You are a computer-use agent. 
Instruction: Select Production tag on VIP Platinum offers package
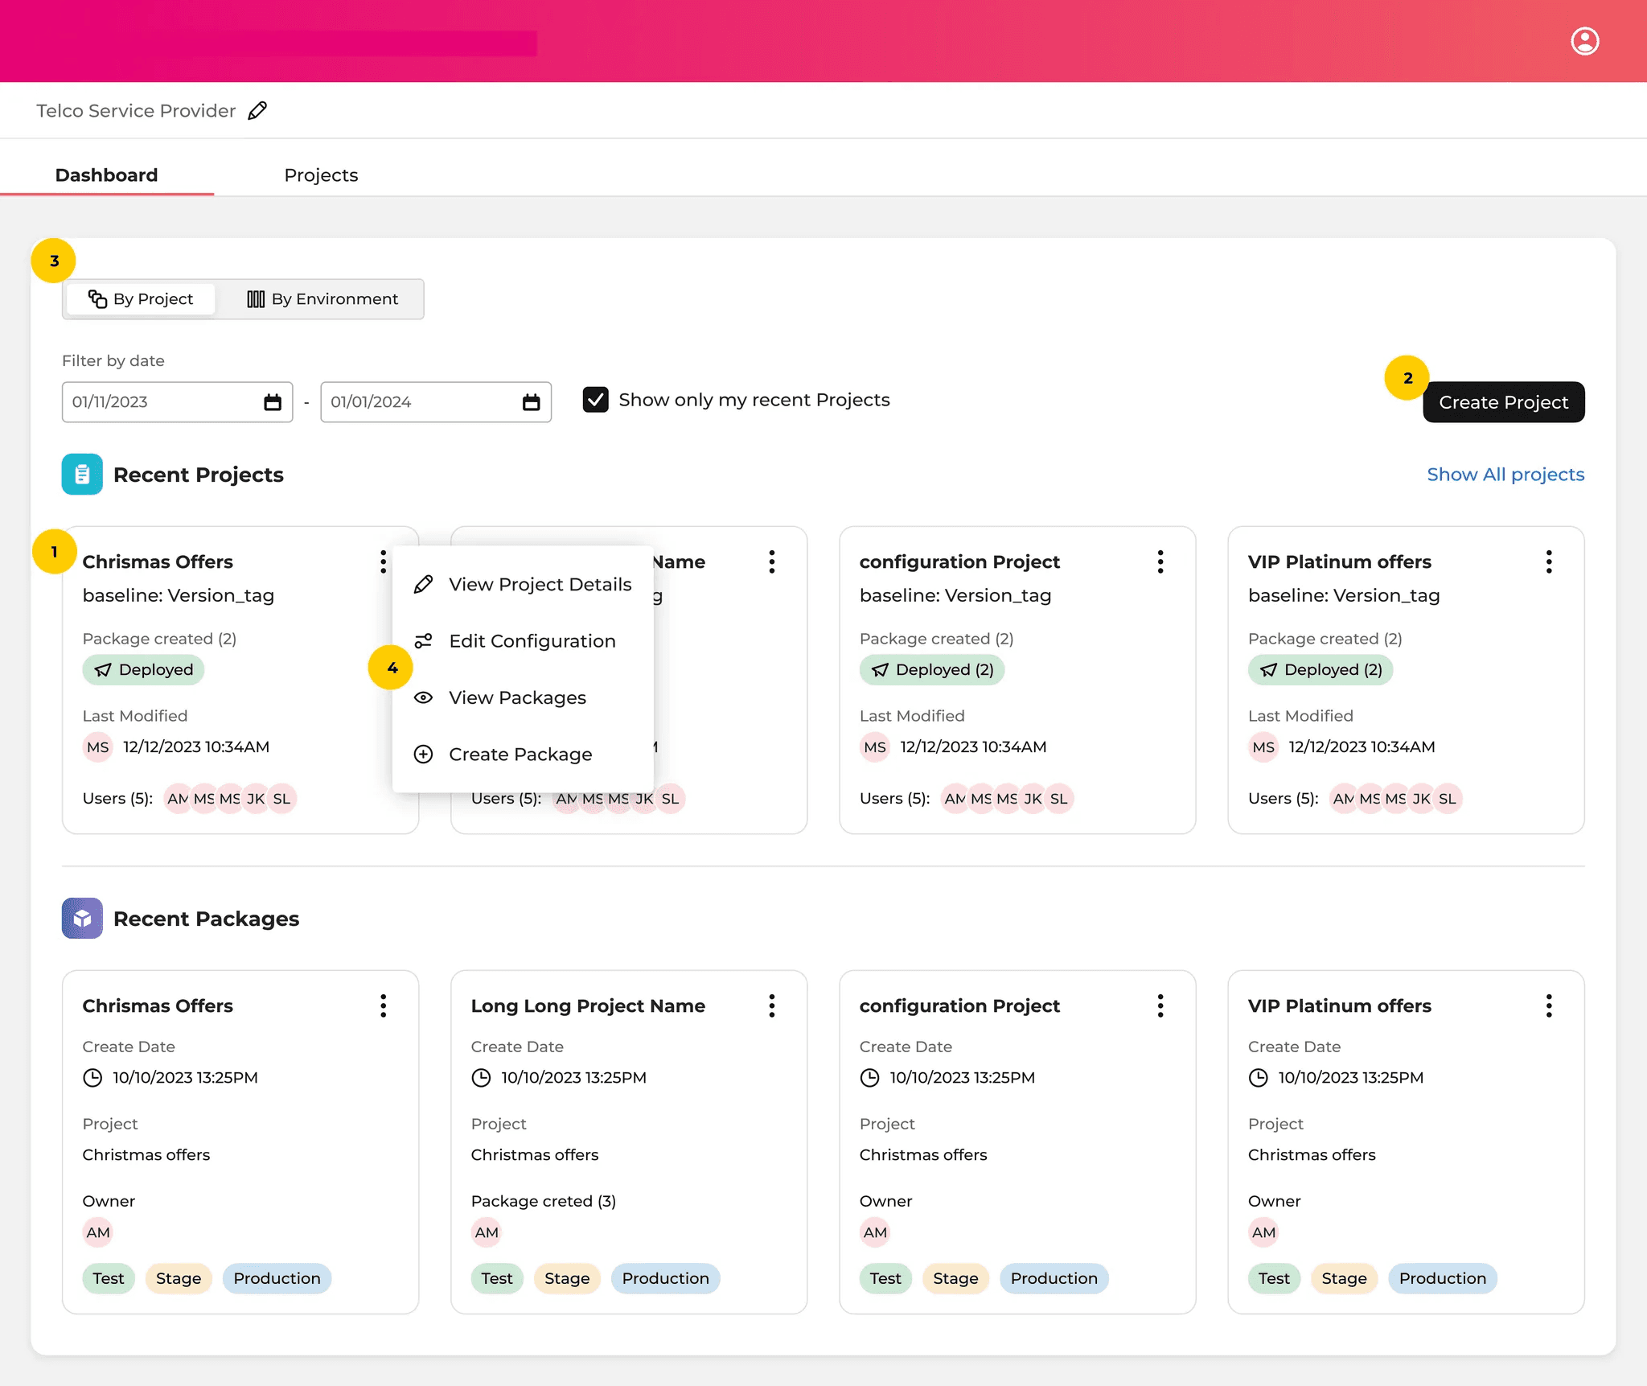coord(1442,1279)
